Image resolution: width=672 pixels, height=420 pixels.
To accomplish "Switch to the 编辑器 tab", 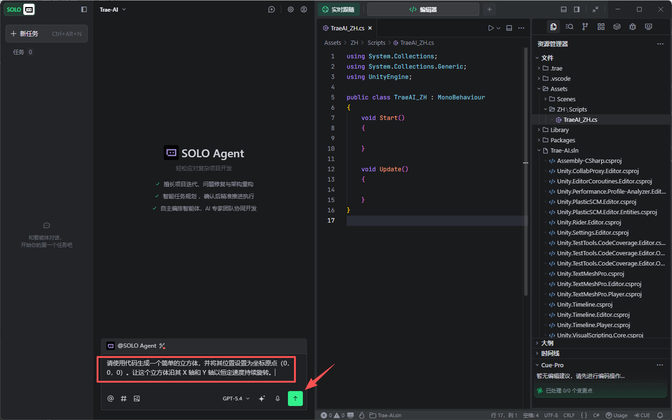I will tap(423, 9).
